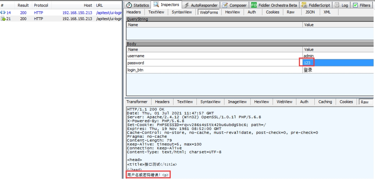Viewport: 375px width, 179px height.
Task: Click the green FO Fiddler Orchestra icon
Action: tap(254, 5)
